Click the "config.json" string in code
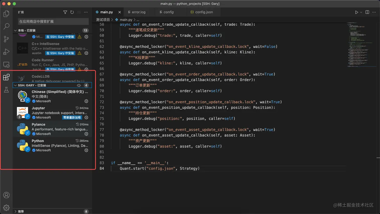380x214 pixels. pyautogui.click(x=161, y=168)
